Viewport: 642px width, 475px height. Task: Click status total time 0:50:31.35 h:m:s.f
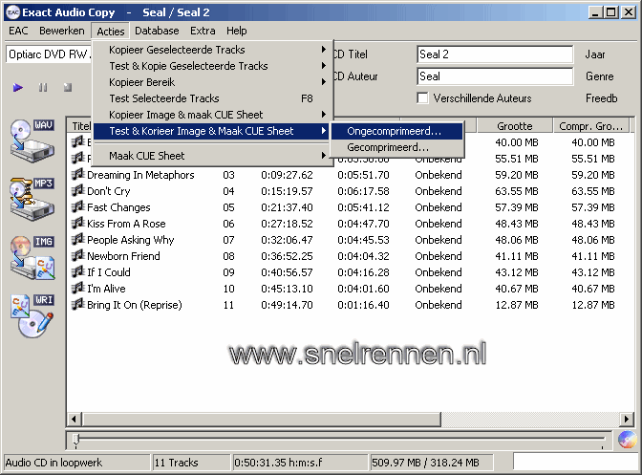pyautogui.click(x=300, y=463)
